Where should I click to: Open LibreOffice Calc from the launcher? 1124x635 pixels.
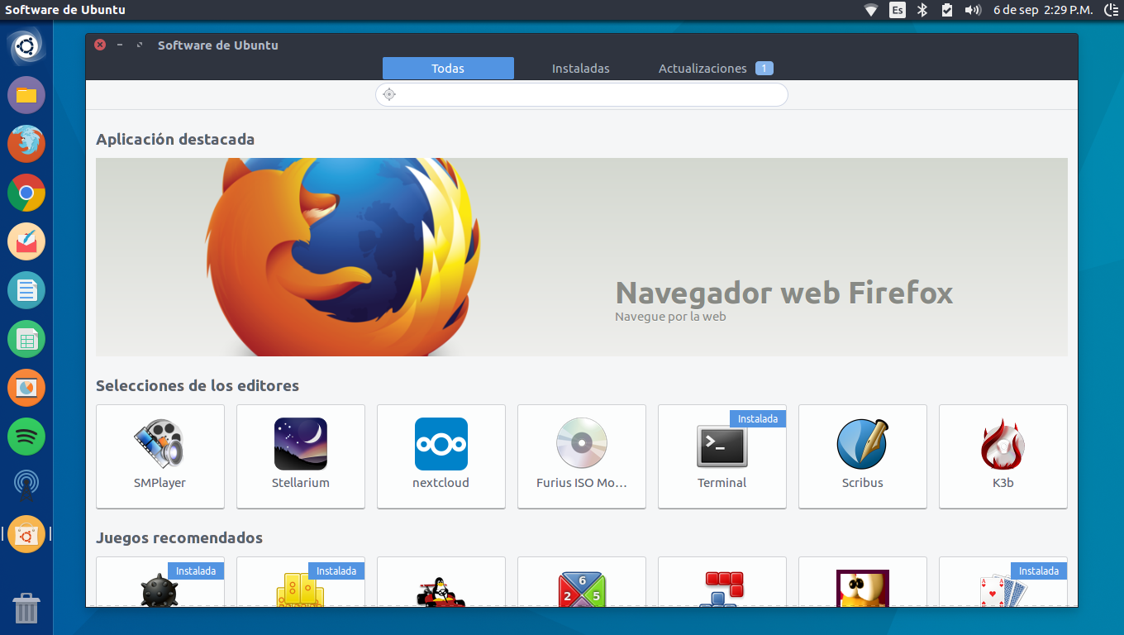tap(26, 339)
